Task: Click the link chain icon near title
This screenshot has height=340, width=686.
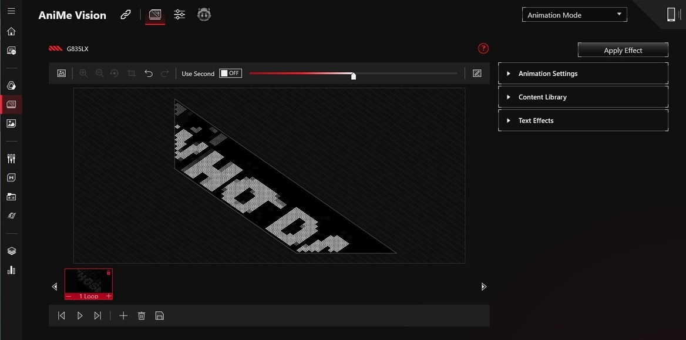Action: (x=126, y=15)
